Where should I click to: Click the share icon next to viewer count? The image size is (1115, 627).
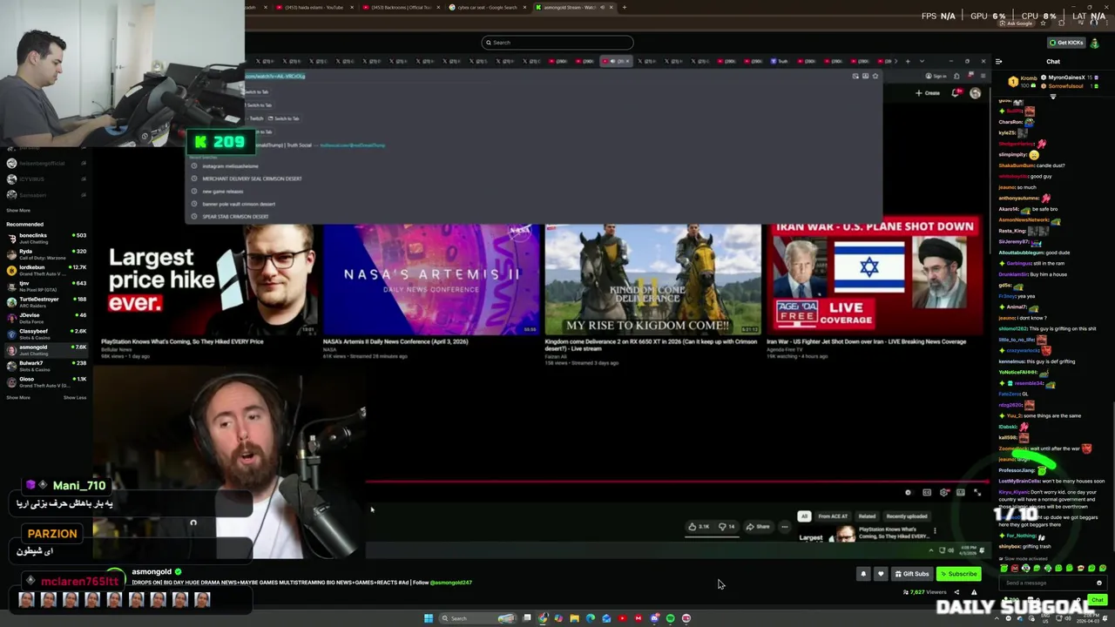pos(956,592)
